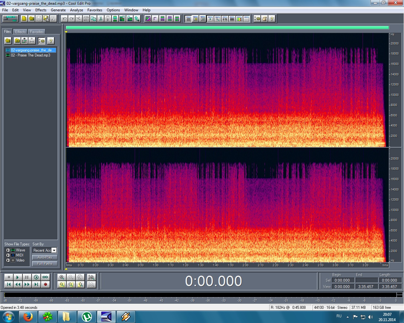Click the red Record button
404x323 pixels.
(x=45, y=285)
